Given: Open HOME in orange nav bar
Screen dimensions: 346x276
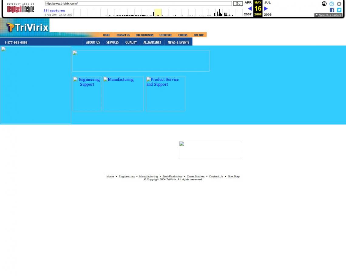Looking at the screenshot, I should tap(106, 35).
